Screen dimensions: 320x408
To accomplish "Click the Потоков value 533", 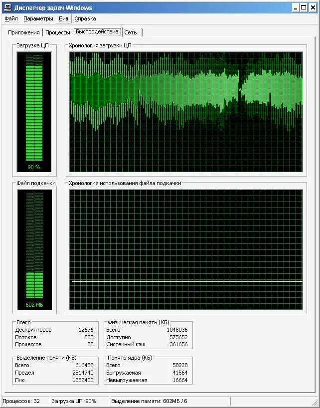I will click(89, 337).
